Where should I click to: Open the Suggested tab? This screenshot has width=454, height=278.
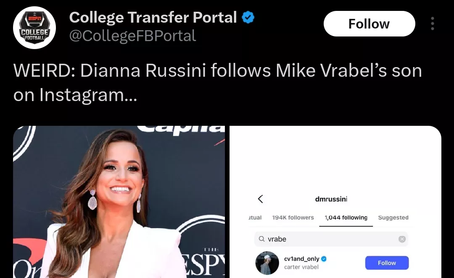[x=393, y=217]
